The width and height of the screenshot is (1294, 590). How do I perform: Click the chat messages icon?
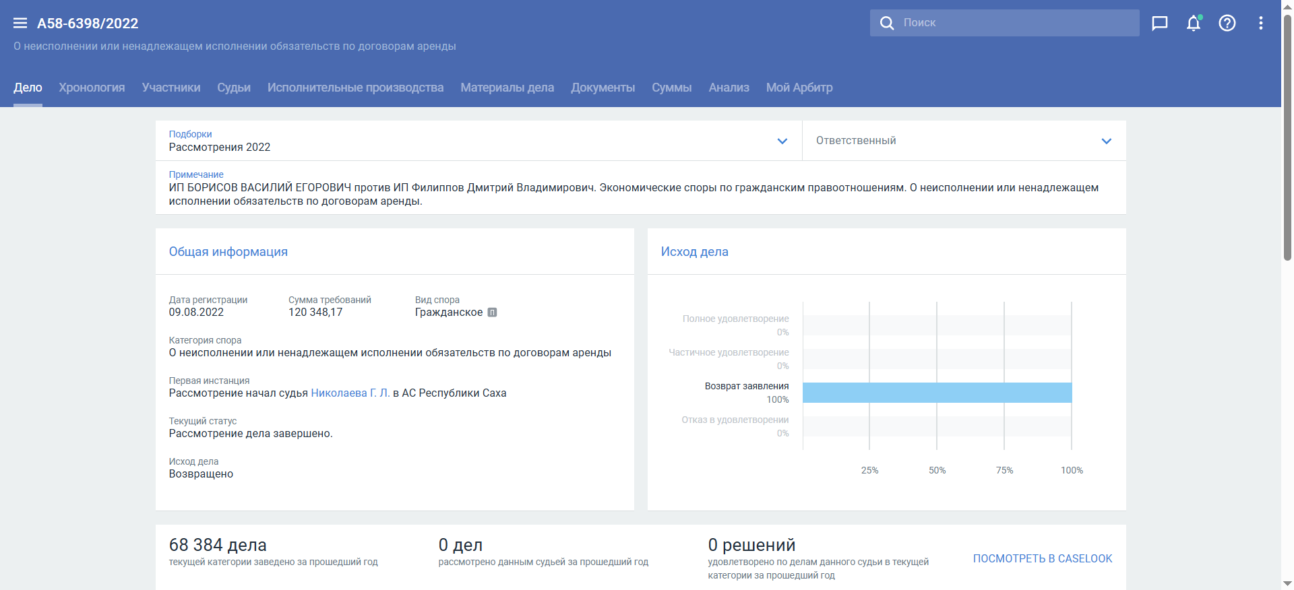(x=1159, y=24)
